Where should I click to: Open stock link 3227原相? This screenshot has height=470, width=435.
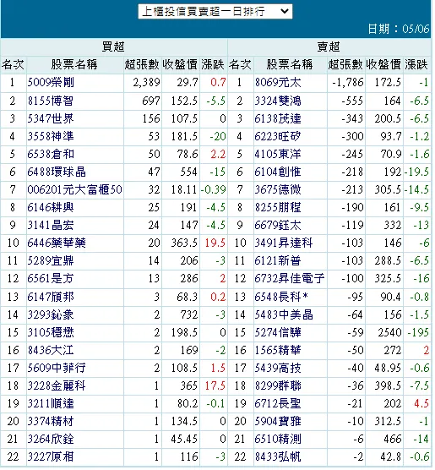[51, 456]
